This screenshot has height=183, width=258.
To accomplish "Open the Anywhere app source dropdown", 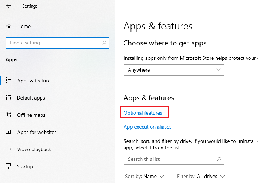I will [x=174, y=70].
